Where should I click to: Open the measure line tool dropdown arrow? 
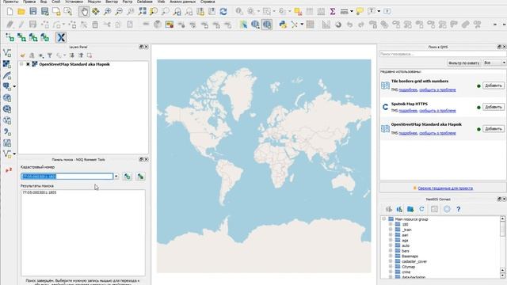[352, 12]
